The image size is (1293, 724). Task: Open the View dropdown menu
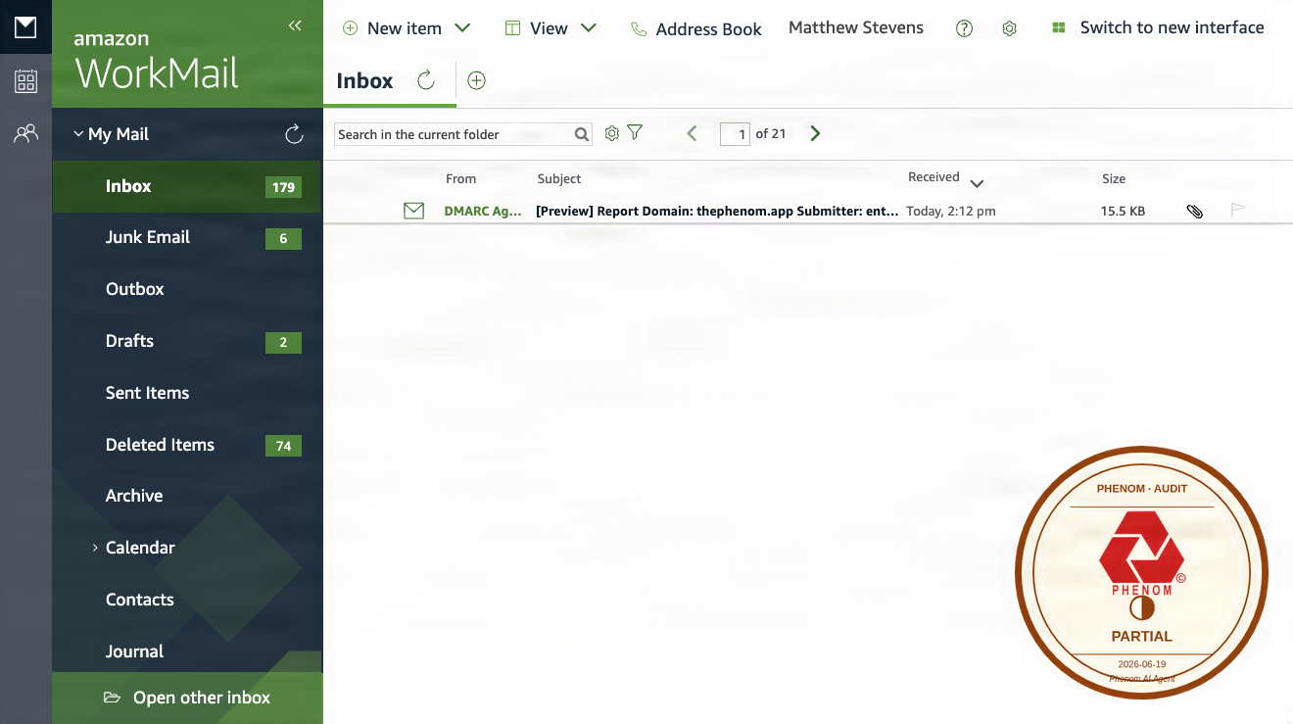pyautogui.click(x=588, y=27)
